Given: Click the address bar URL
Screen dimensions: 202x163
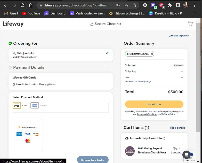Looking at the screenshot, I should [x=79, y=5].
